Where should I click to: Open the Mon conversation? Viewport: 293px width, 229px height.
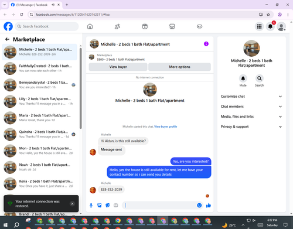pos(39,151)
